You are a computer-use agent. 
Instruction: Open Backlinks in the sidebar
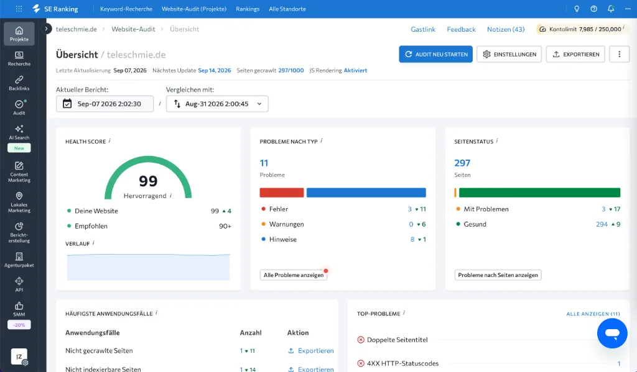[x=19, y=83]
